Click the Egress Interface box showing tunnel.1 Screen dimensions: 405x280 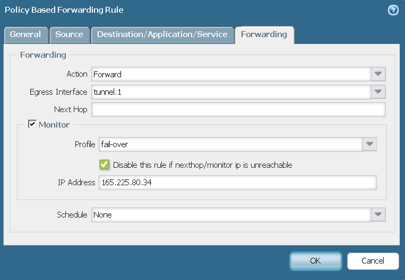click(x=231, y=92)
